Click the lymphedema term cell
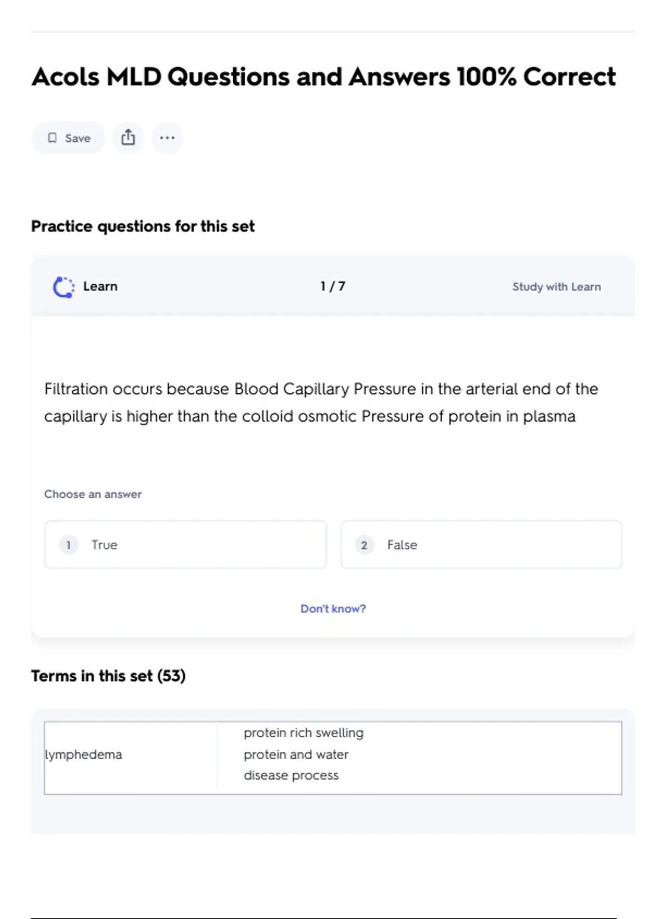 pos(84,755)
